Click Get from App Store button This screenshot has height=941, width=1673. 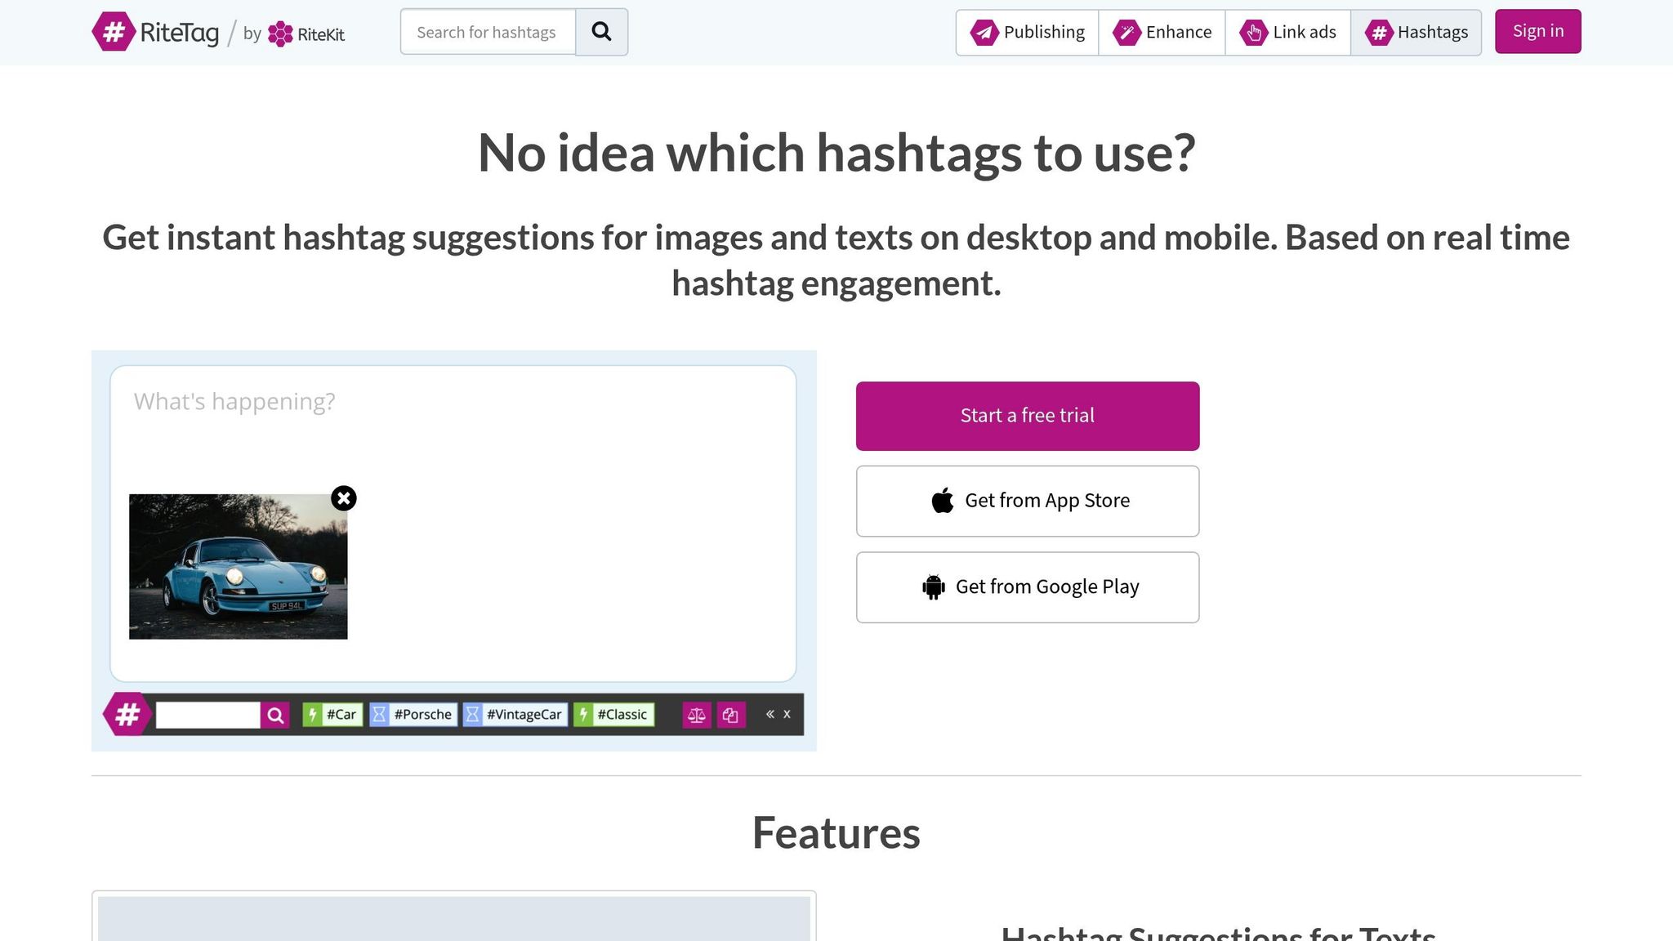pos(1027,501)
